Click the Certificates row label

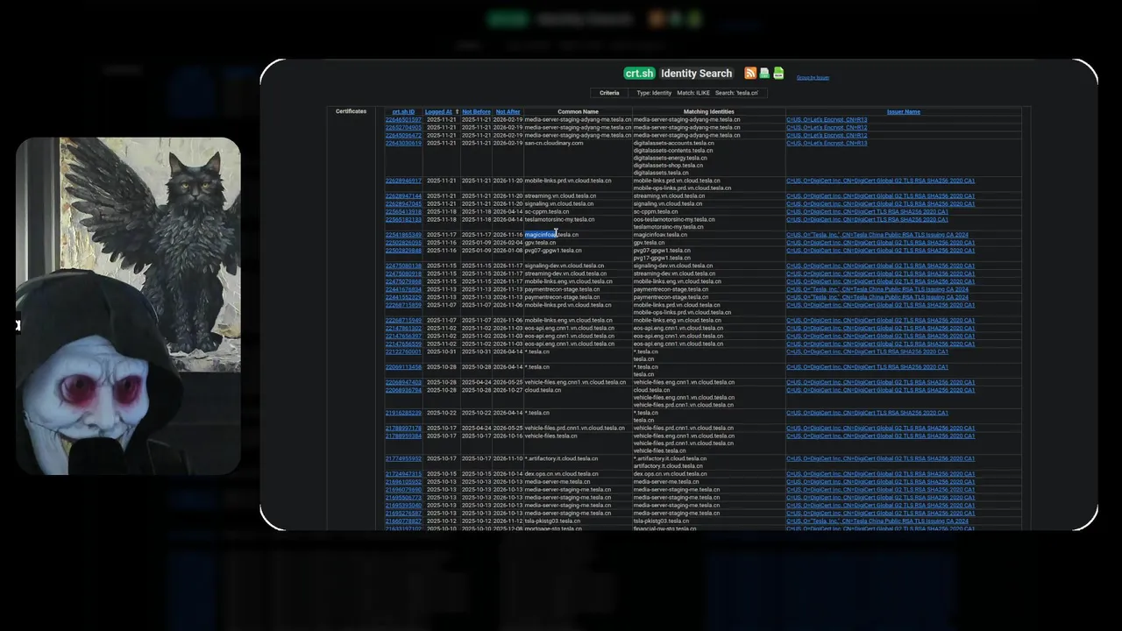(x=352, y=112)
